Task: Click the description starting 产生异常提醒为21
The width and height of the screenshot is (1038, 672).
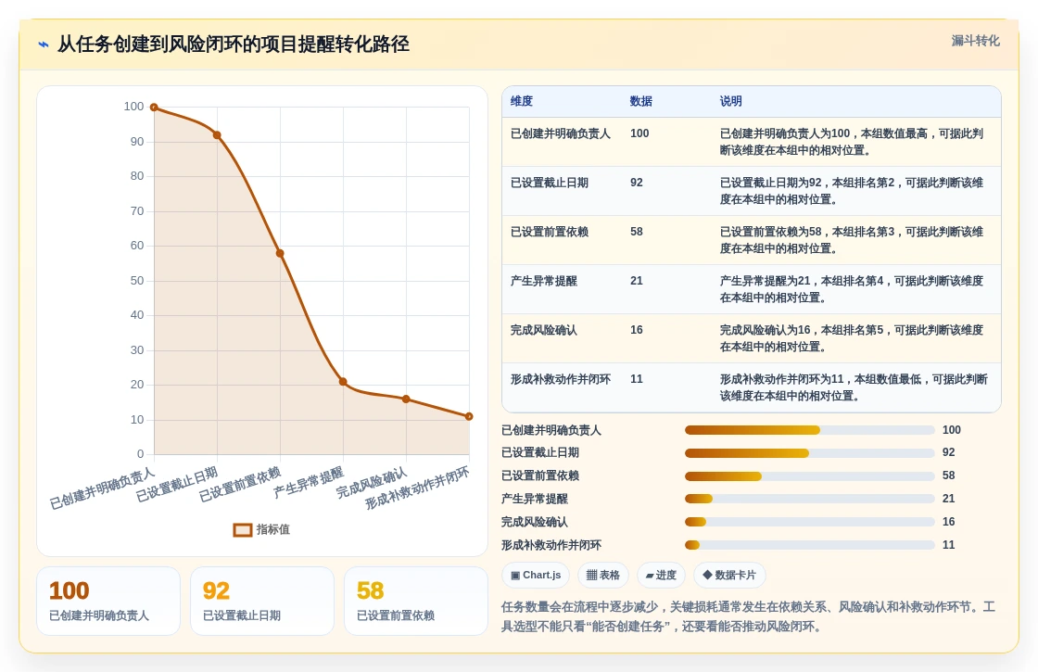Action: [852, 289]
